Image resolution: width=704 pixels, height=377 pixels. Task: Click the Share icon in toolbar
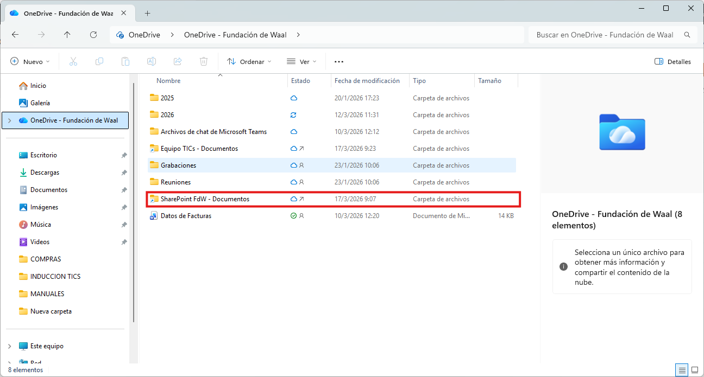(x=178, y=61)
